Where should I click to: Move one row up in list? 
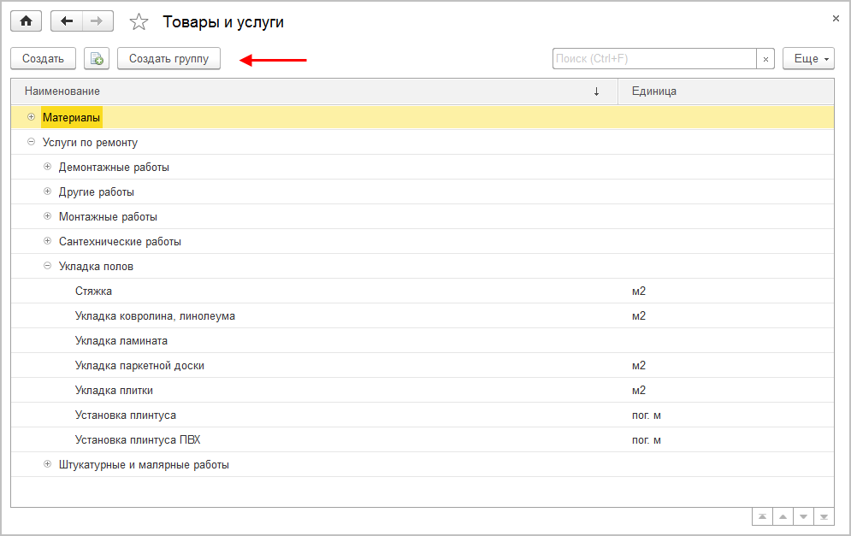[x=782, y=516]
